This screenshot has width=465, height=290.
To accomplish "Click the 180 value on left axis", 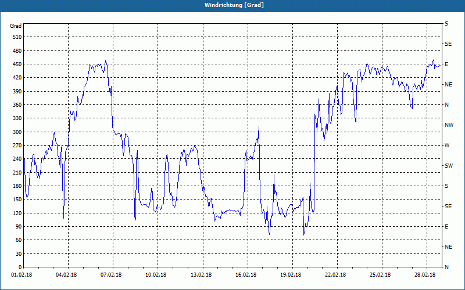I will (x=17, y=186).
